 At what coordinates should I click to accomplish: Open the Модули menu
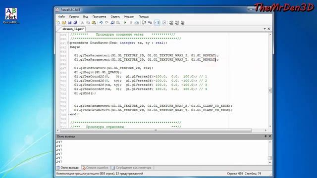129,16
